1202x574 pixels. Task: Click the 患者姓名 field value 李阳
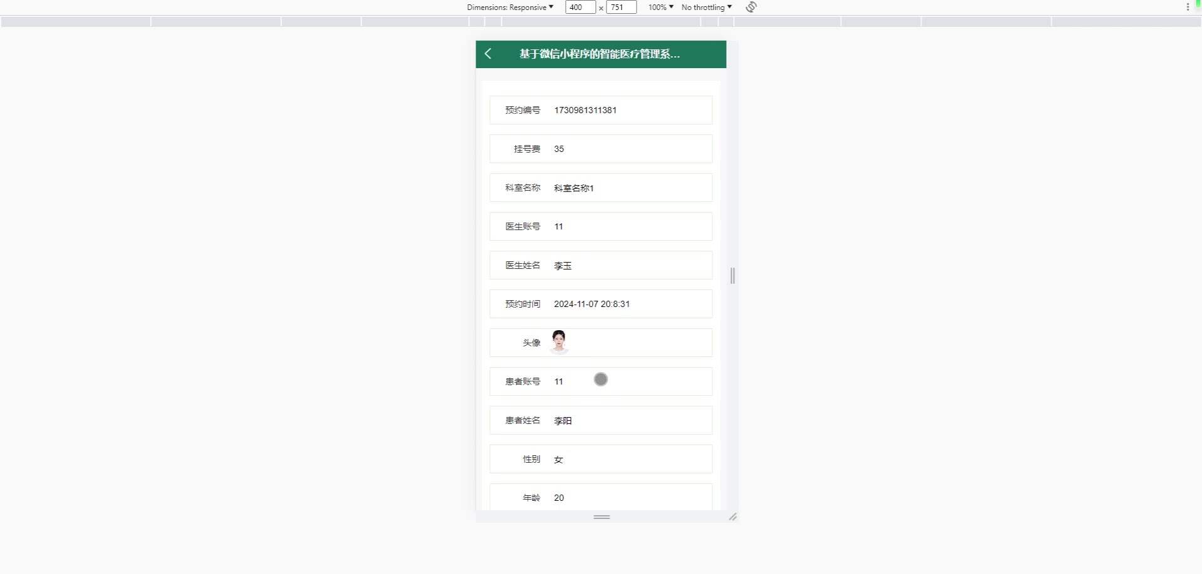pos(601,420)
